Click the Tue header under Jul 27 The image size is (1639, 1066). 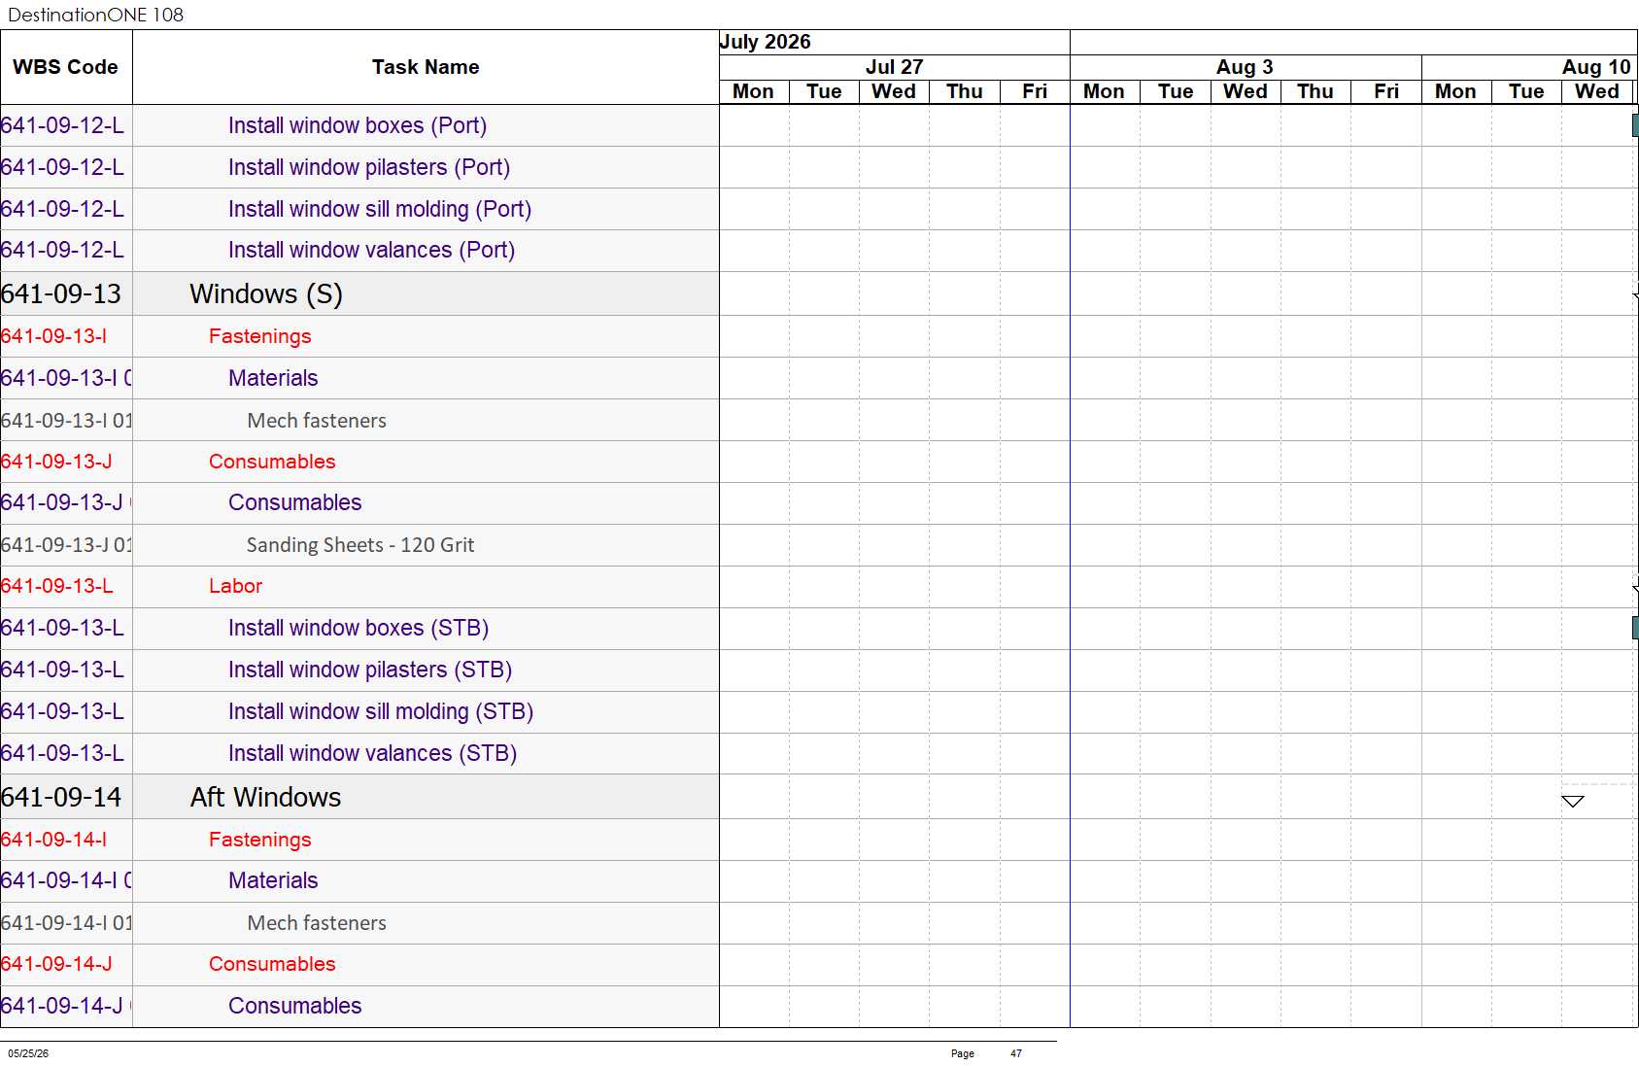coord(824,91)
